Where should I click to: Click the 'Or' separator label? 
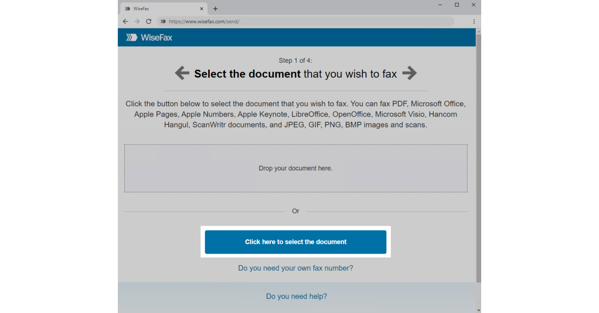click(x=296, y=211)
